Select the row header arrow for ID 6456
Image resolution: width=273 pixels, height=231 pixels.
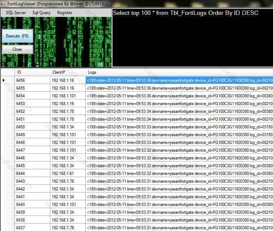8,80
